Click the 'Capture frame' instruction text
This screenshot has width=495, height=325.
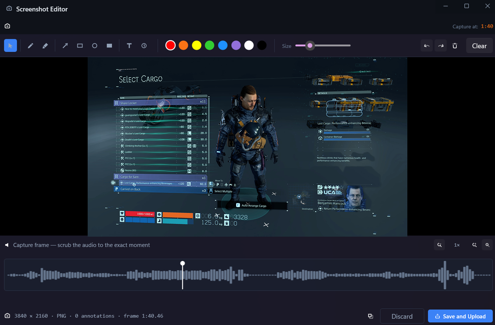click(82, 245)
